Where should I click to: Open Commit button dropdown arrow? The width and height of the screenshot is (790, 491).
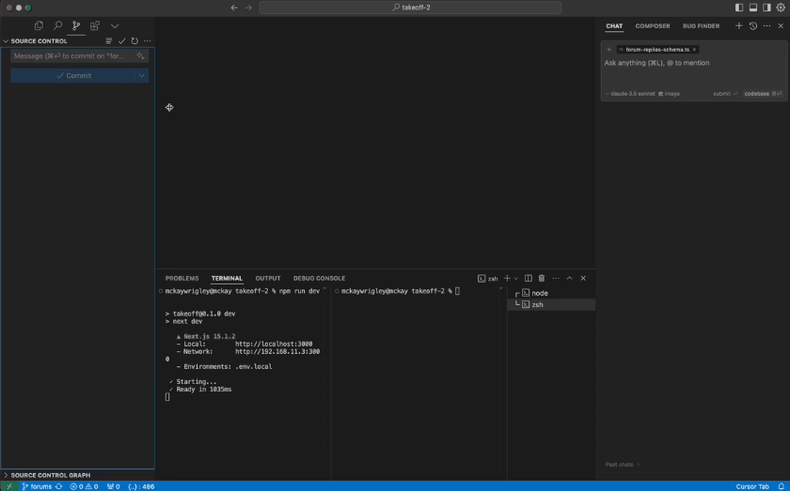(x=142, y=75)
